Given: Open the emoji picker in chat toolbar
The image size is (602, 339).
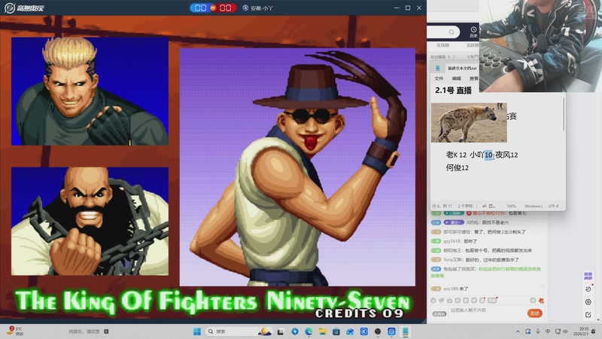Looking at the screenshot, I should [433, 301].
